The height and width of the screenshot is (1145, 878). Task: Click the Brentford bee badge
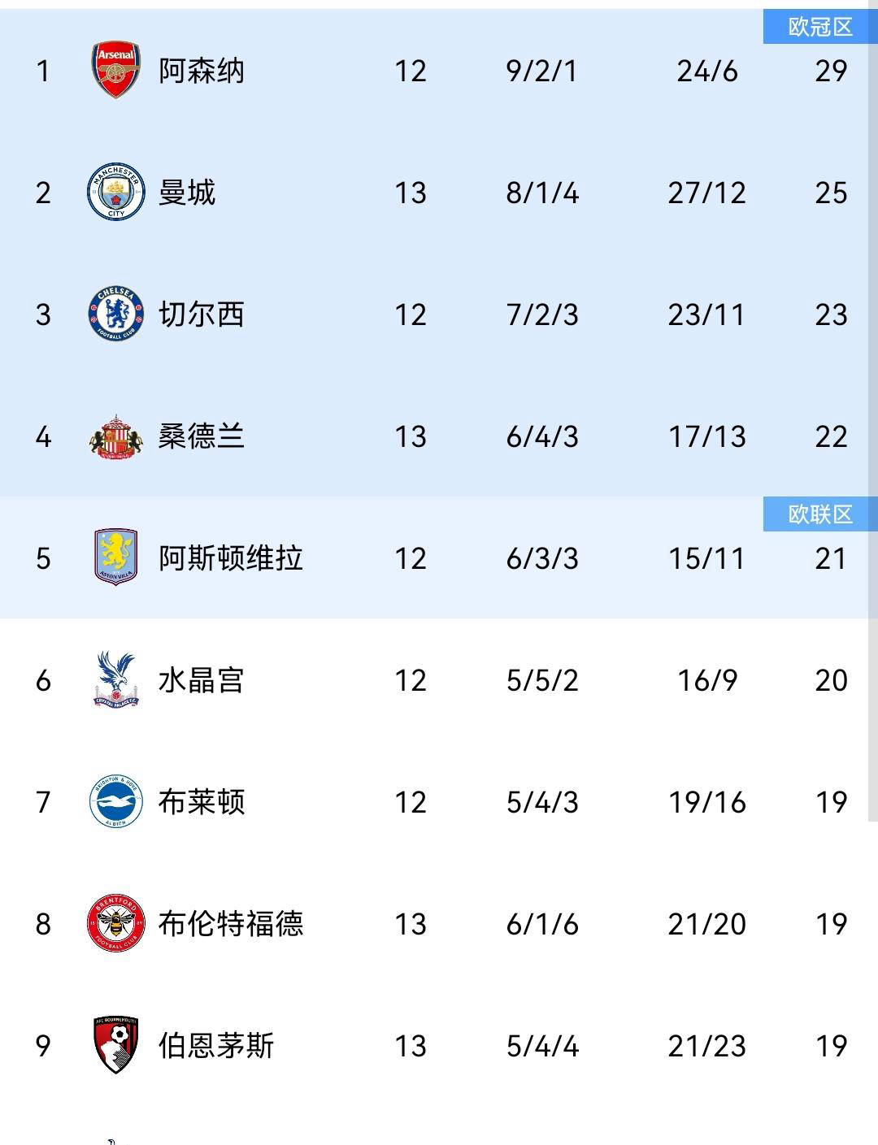click(x=116, y=925)
